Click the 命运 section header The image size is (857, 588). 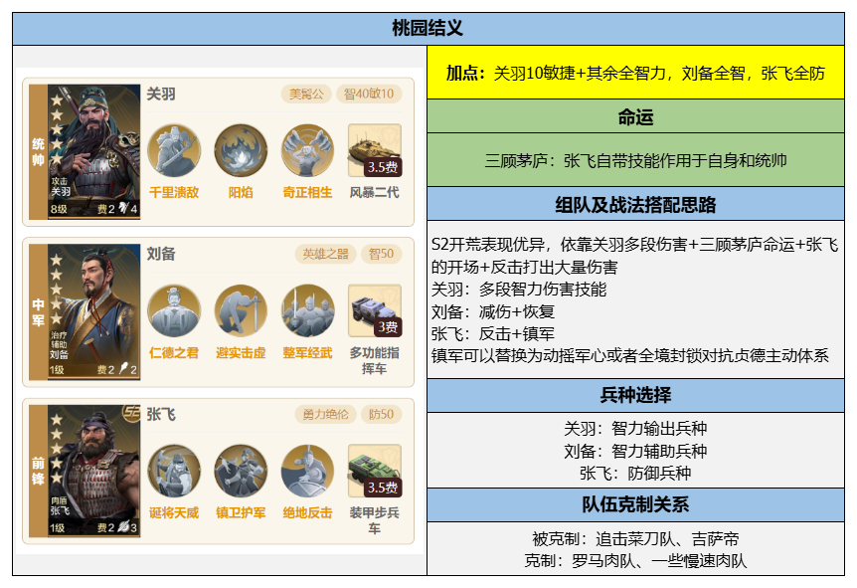click(x=635, y=116)
